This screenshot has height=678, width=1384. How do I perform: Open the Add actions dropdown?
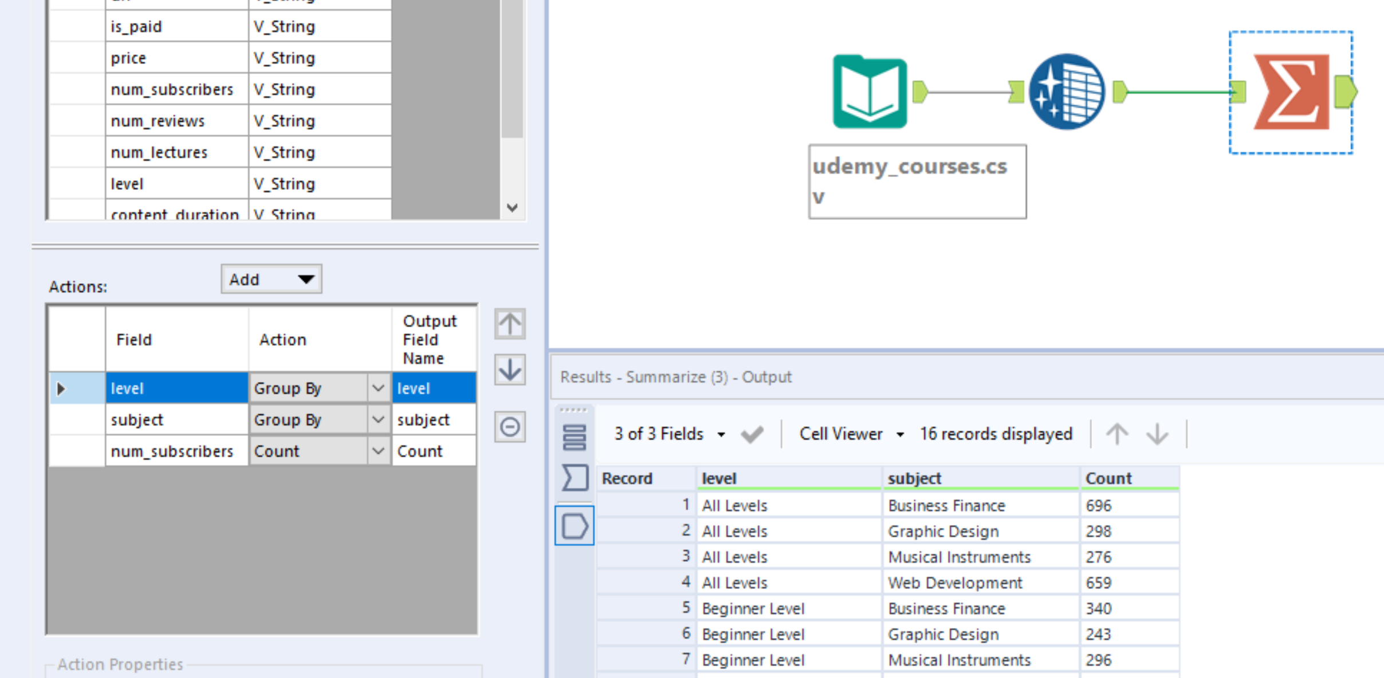[271, 279]
